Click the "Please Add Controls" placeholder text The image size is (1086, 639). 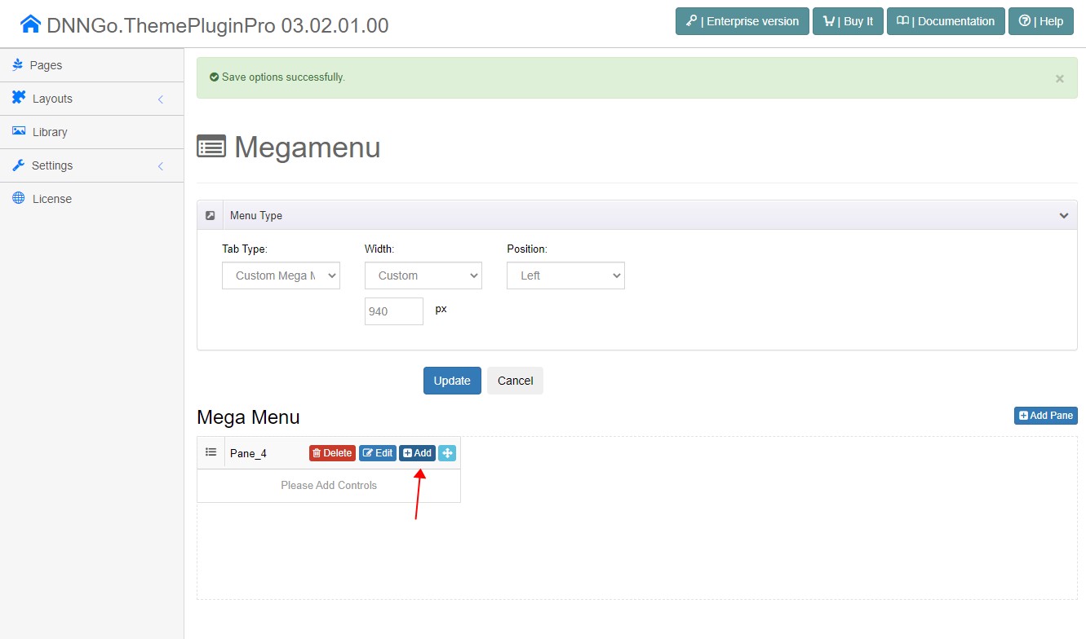click(x=329, y=486)
